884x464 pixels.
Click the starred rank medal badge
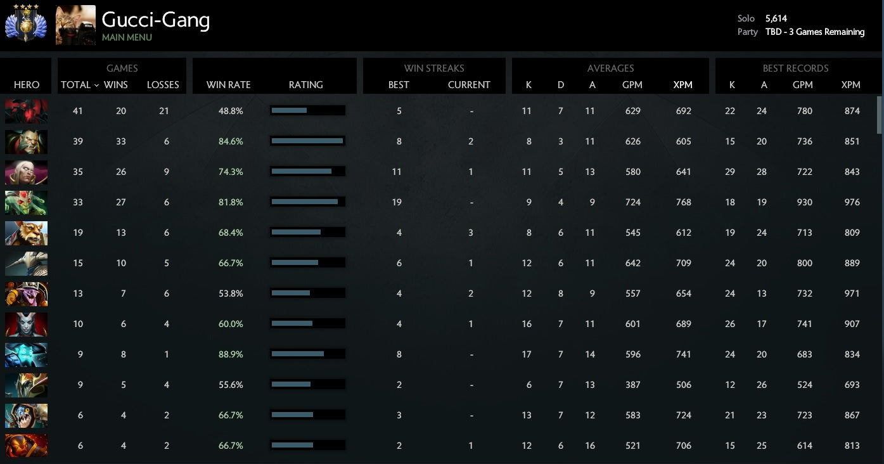(x=22, y=25)
